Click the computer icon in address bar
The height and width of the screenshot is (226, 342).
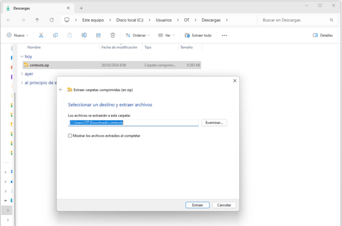point(67,20)
